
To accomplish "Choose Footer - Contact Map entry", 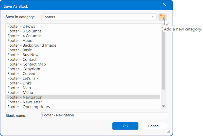I will (27, 64).
